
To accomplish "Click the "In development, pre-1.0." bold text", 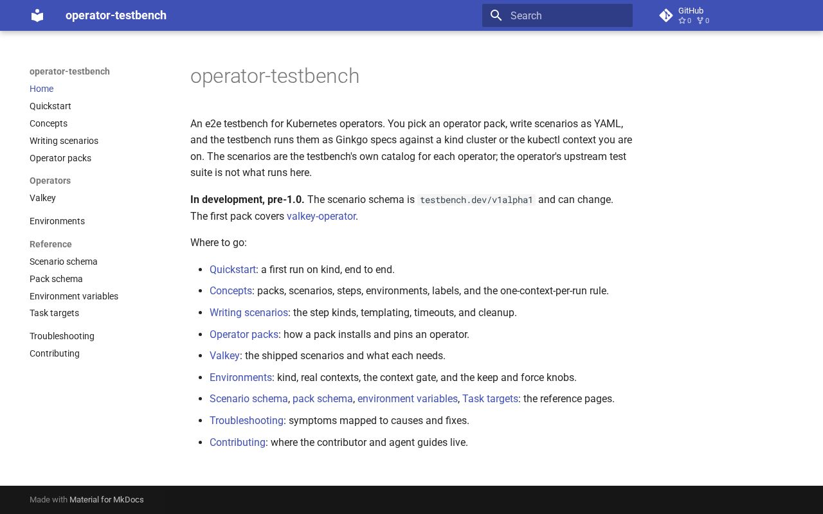I will (x=248, y=199).
